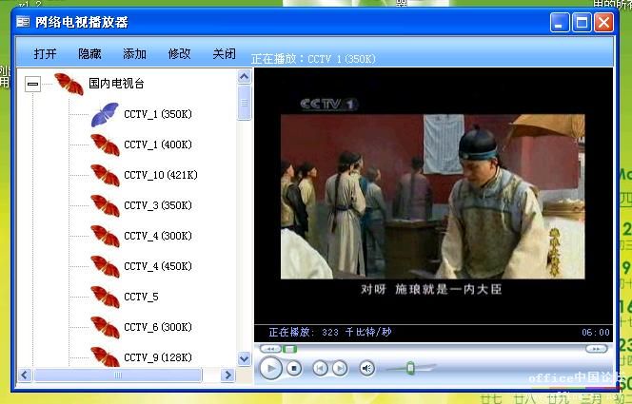Click the 添加 menu item
The height and width of the screenshot is (404, 632).
[x=134, y=53]
